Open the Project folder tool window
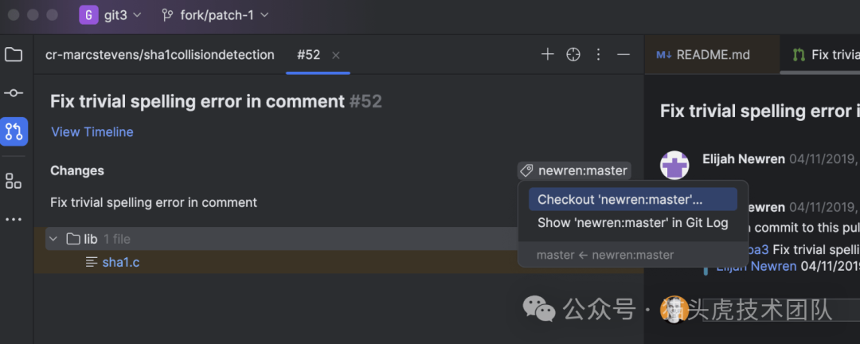 pos(14,55)
